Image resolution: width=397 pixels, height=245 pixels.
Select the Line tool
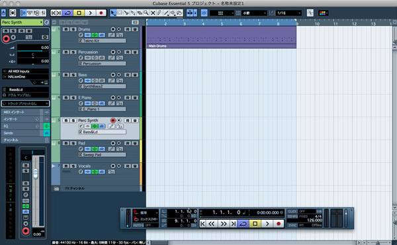tap(166, 13)
